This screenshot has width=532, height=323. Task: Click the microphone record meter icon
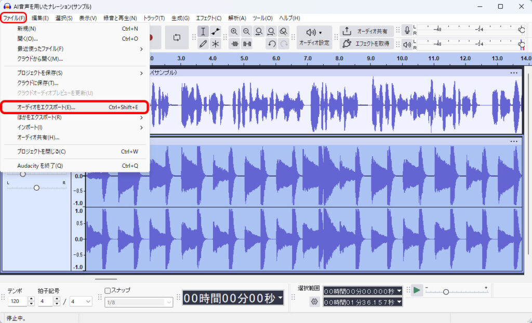407,30
